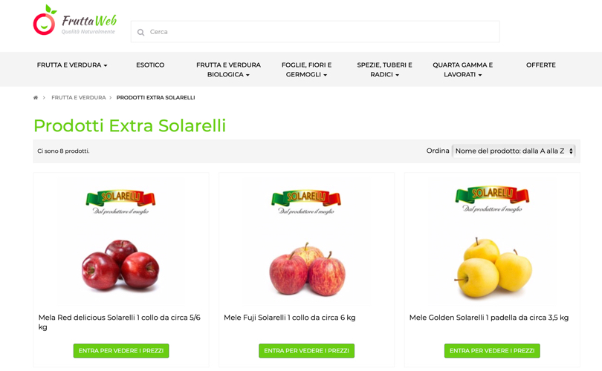Open the red apples product image

[x=120, y=264]
